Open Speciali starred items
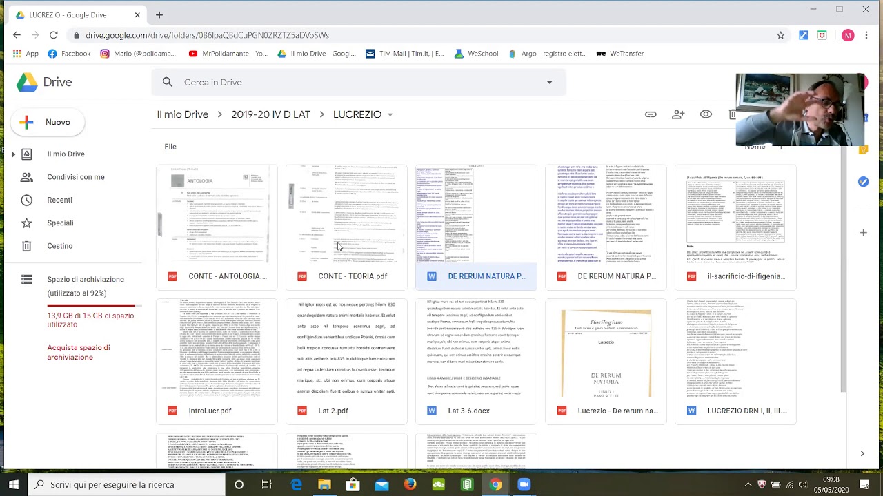 (61, 223)
